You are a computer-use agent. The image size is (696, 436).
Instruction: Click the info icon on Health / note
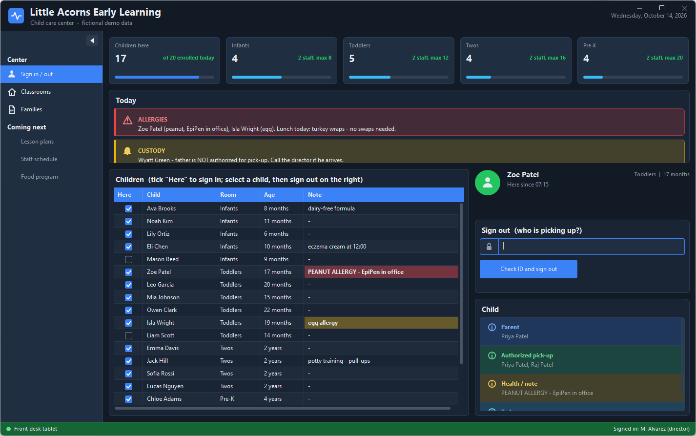point(492,384)
